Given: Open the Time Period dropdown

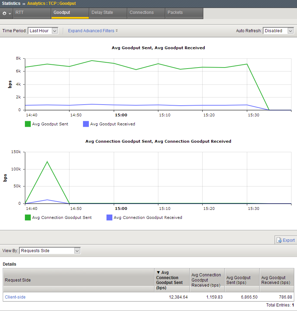Looking at the screenshot, I should point(43,31).
